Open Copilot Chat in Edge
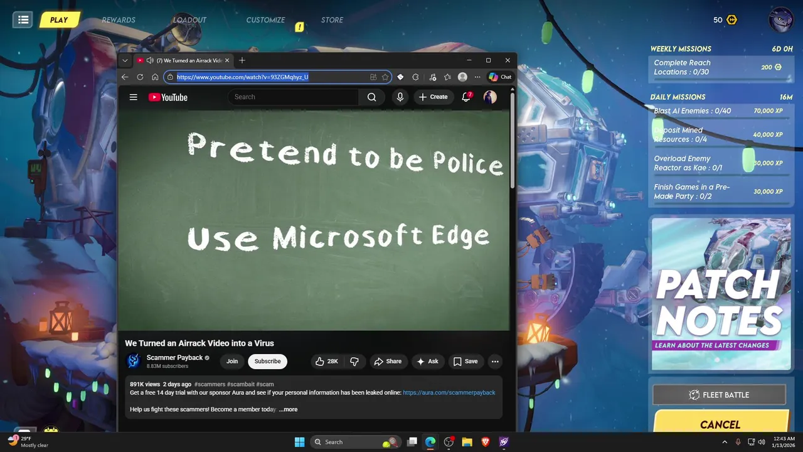The image size is (803, 452). [500, 77]
